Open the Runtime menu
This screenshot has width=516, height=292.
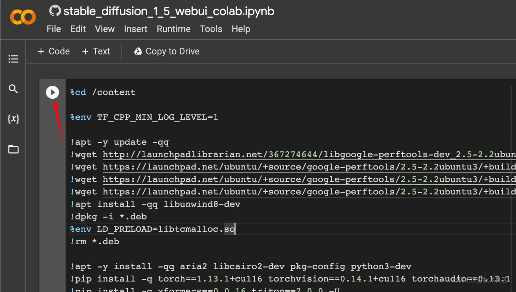[x=174, y=29]
